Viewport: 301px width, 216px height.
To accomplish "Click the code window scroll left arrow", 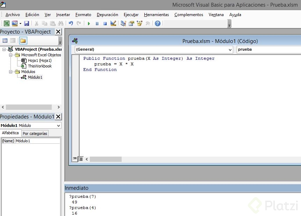I will click(x=87, y=159).
